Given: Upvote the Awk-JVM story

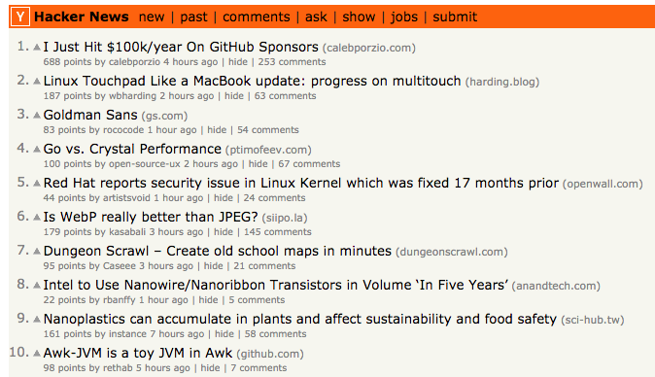Looking at the screenshot, I should (37, 354).
